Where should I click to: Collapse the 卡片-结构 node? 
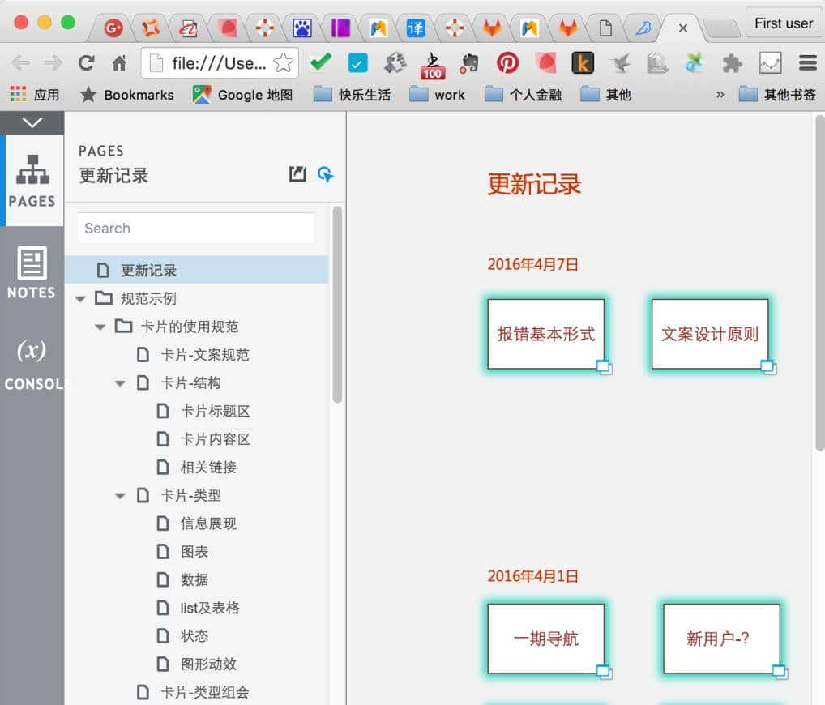119,382
